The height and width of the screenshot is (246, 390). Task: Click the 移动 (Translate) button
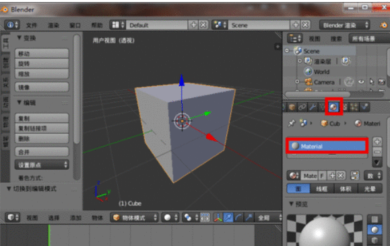coord(42,53)
